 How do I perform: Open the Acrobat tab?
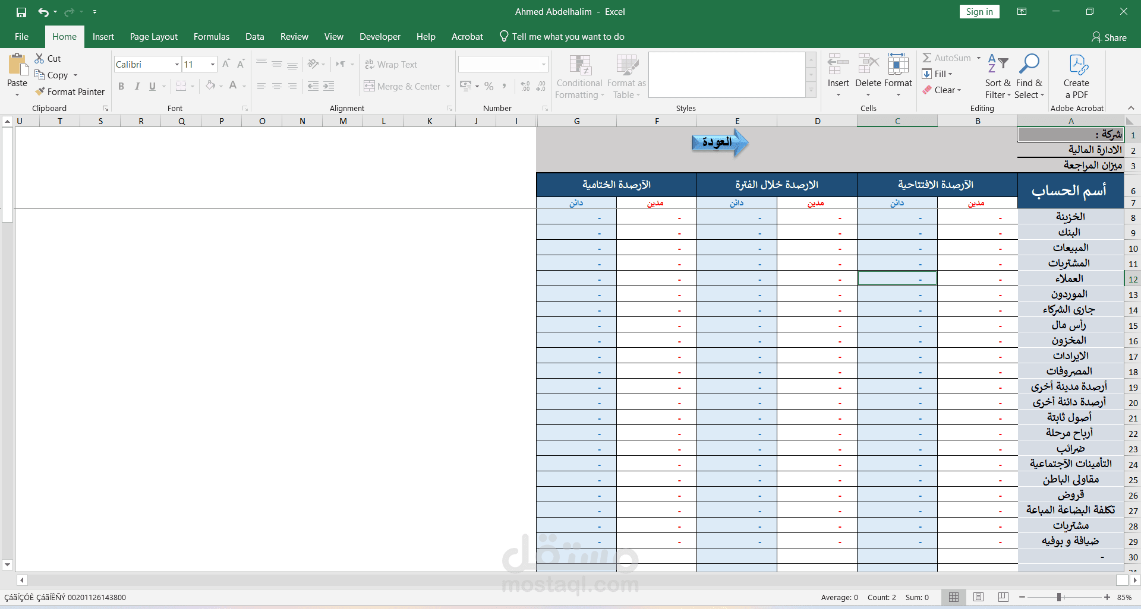[x=467, y=37]
